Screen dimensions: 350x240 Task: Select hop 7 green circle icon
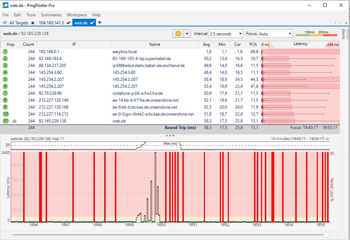pos(5,93)
